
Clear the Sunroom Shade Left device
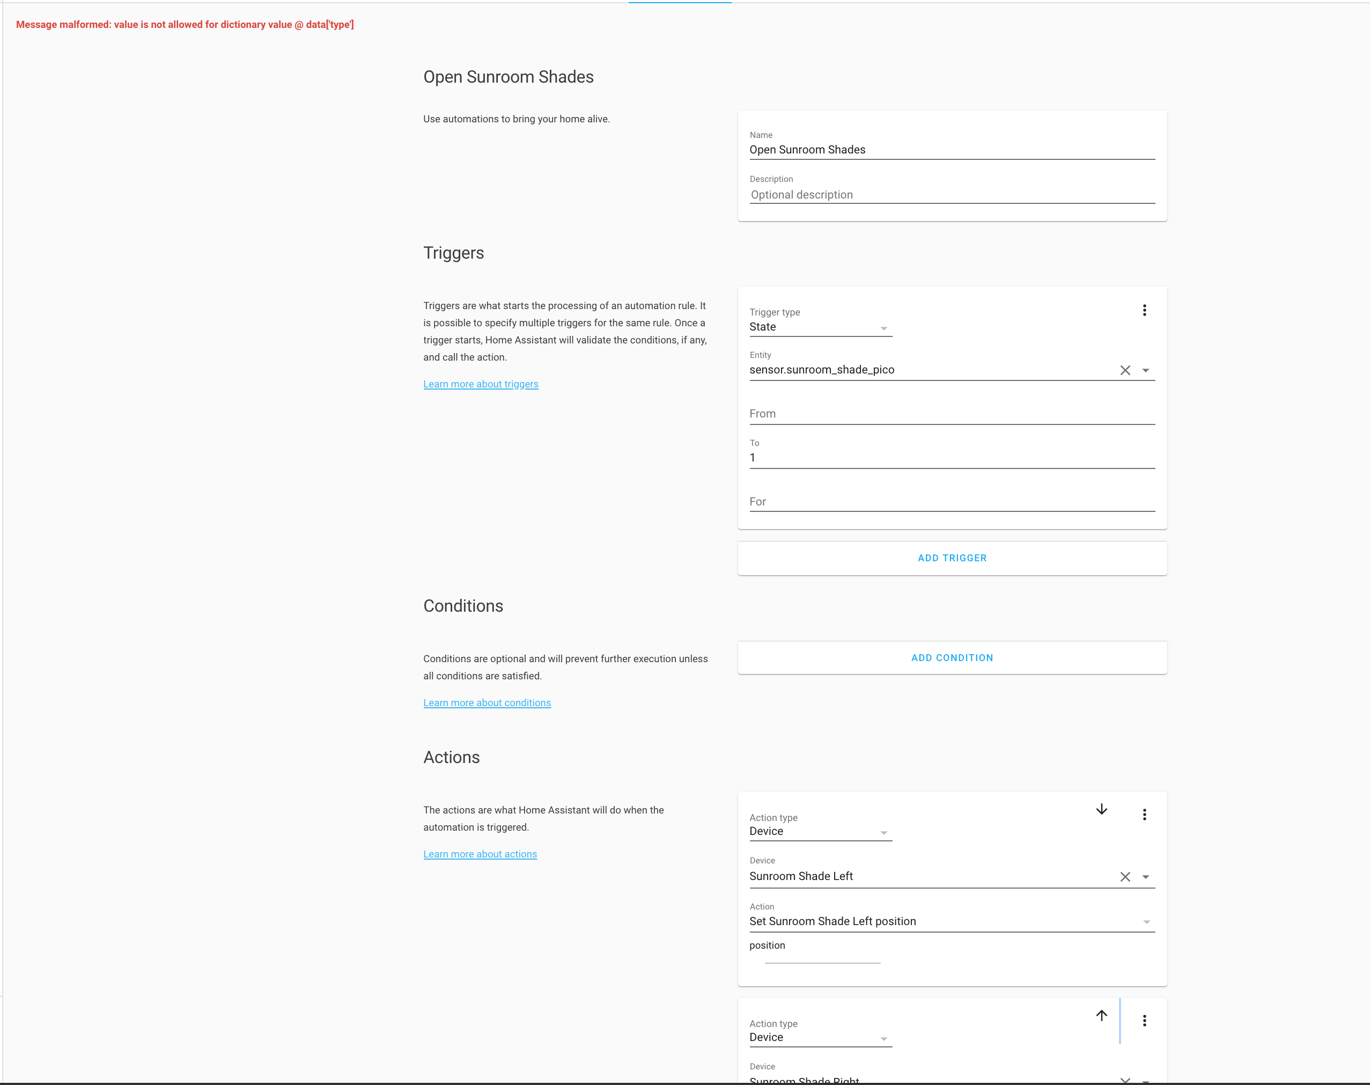point(1125,877)
